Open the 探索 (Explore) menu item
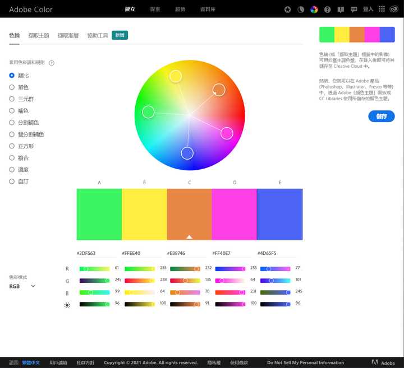Image resolution: width=404 pixels, height=368 pixels. click(x=155, y=10)
